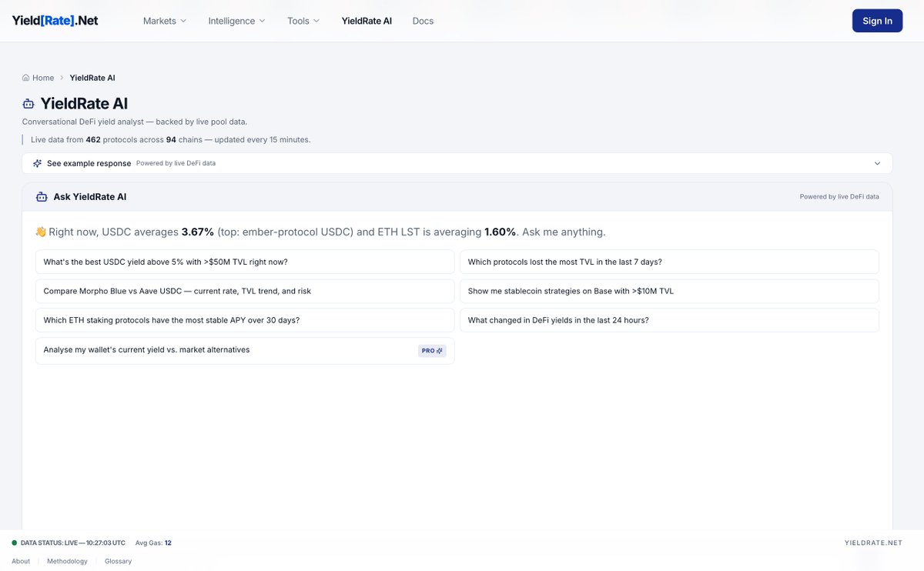Open the Methodology footer link
Image resolution: width=924 pixels, height=571 pixels.
(x=67, y=561)
